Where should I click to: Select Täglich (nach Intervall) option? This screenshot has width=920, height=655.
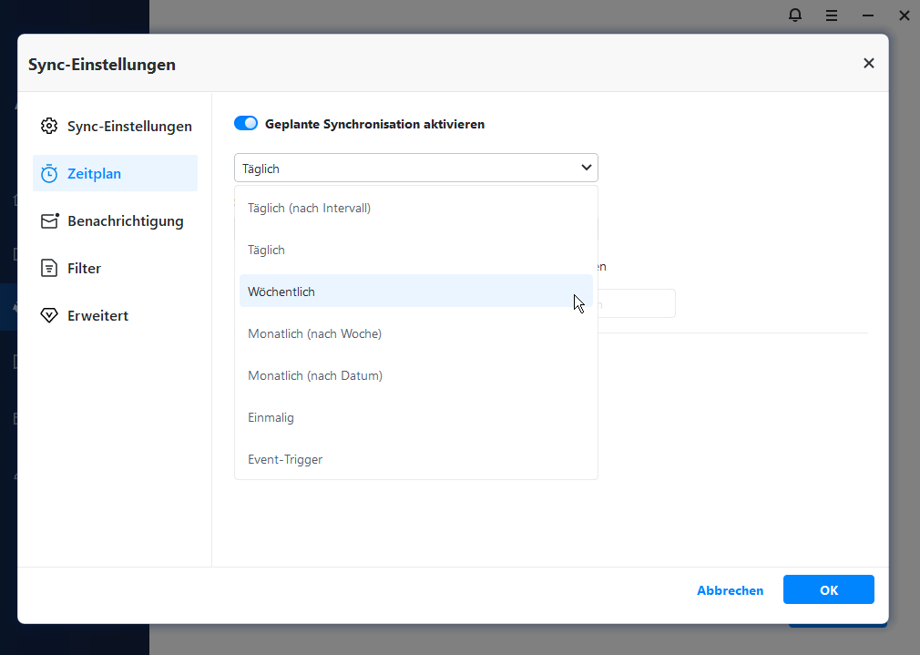click(x=309, y=209)
